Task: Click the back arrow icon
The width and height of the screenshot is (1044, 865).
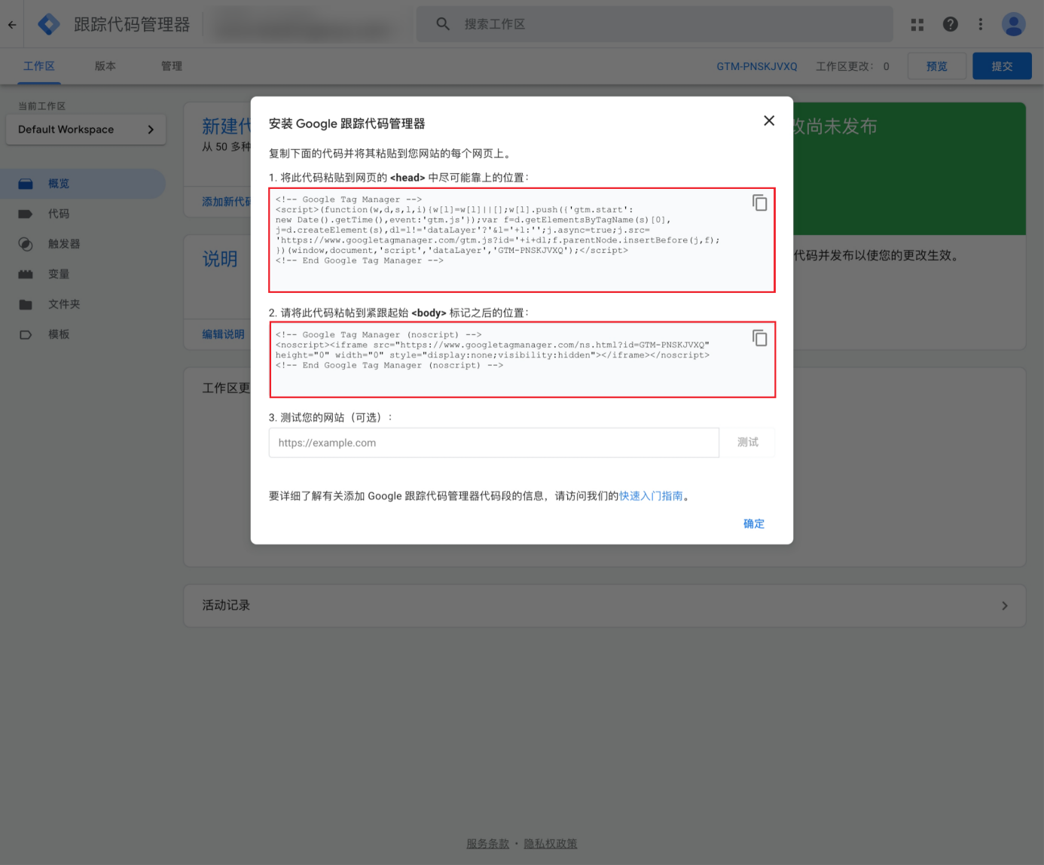Action: point(12,24)
